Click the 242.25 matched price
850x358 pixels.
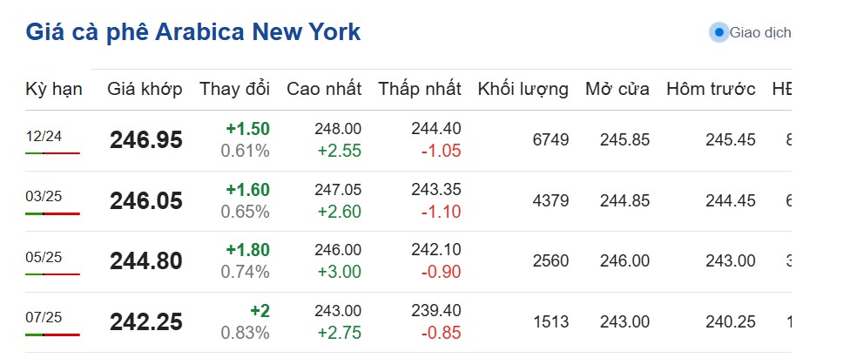coord(146,322)
